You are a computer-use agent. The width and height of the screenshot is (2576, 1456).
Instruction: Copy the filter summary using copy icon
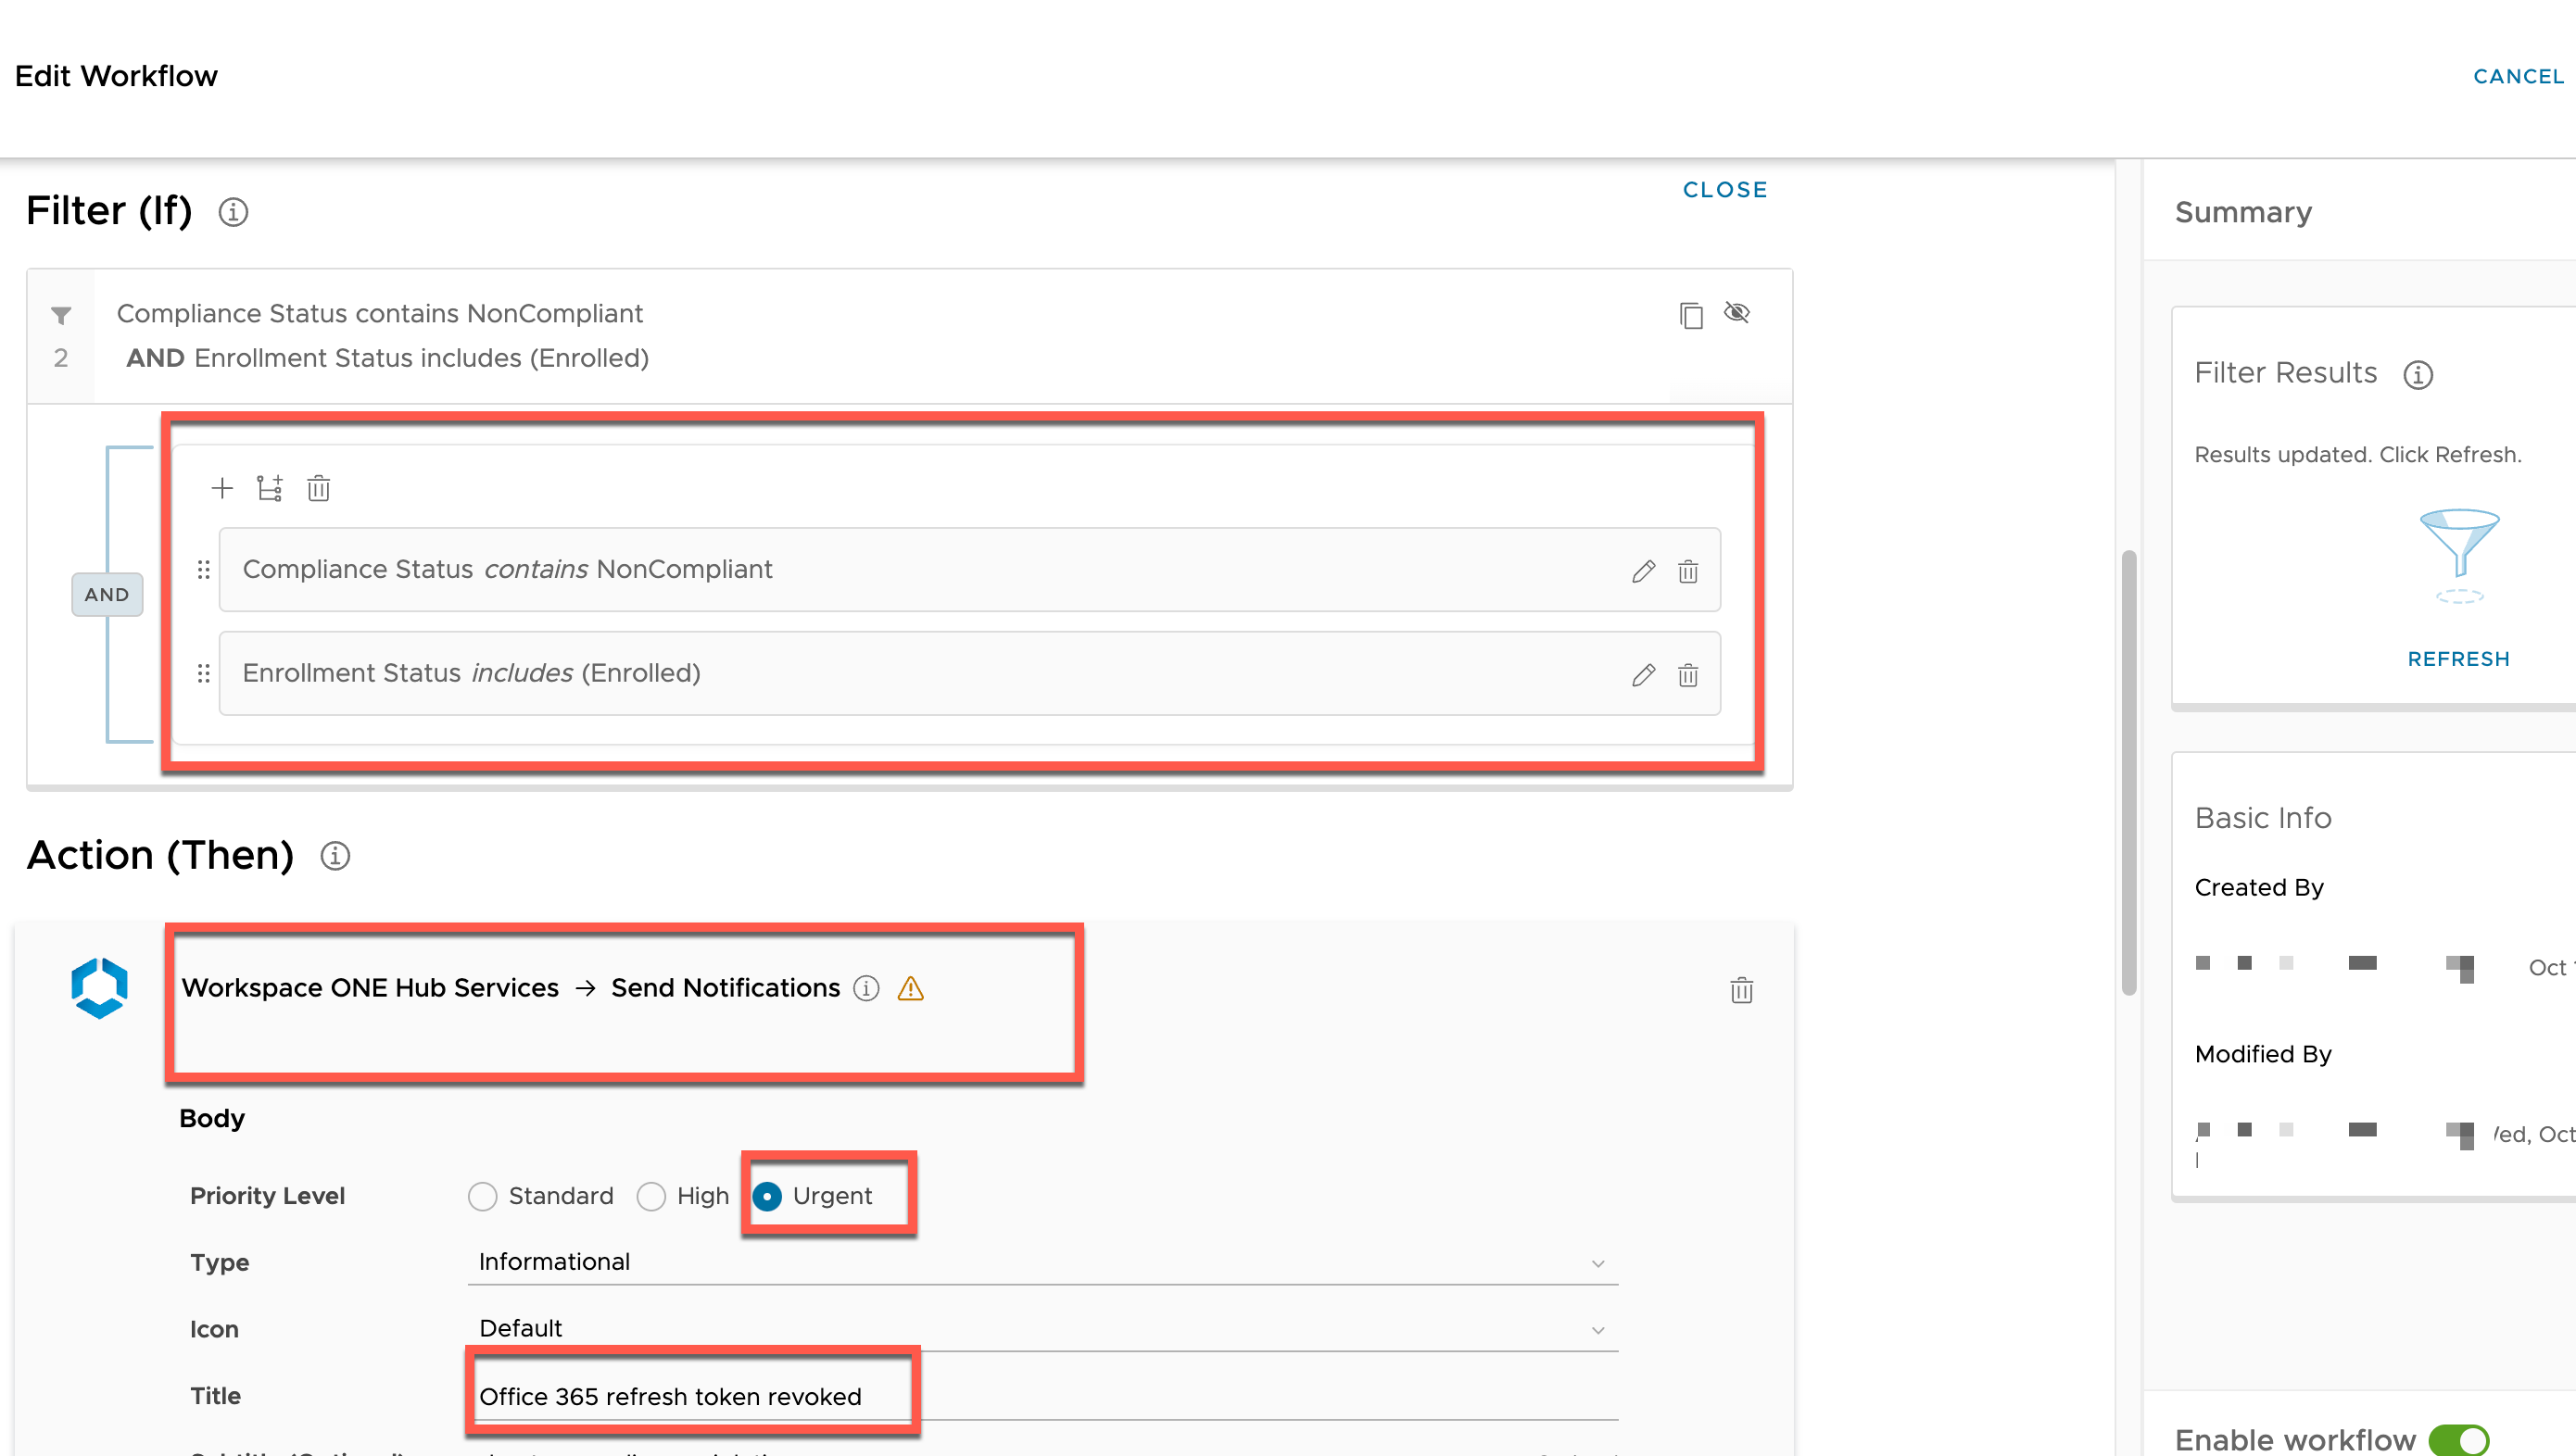point(1691,315)
